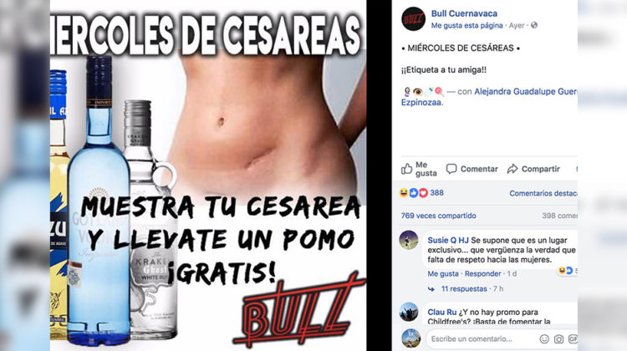Click Responder under Susie's comment
This screenshot has width=627, height=351.
click(x=482, y=274)
